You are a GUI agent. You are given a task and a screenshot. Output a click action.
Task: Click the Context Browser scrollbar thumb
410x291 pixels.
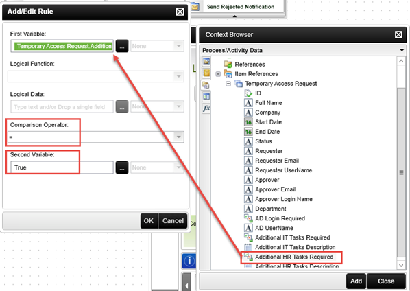tap(401, 172)
